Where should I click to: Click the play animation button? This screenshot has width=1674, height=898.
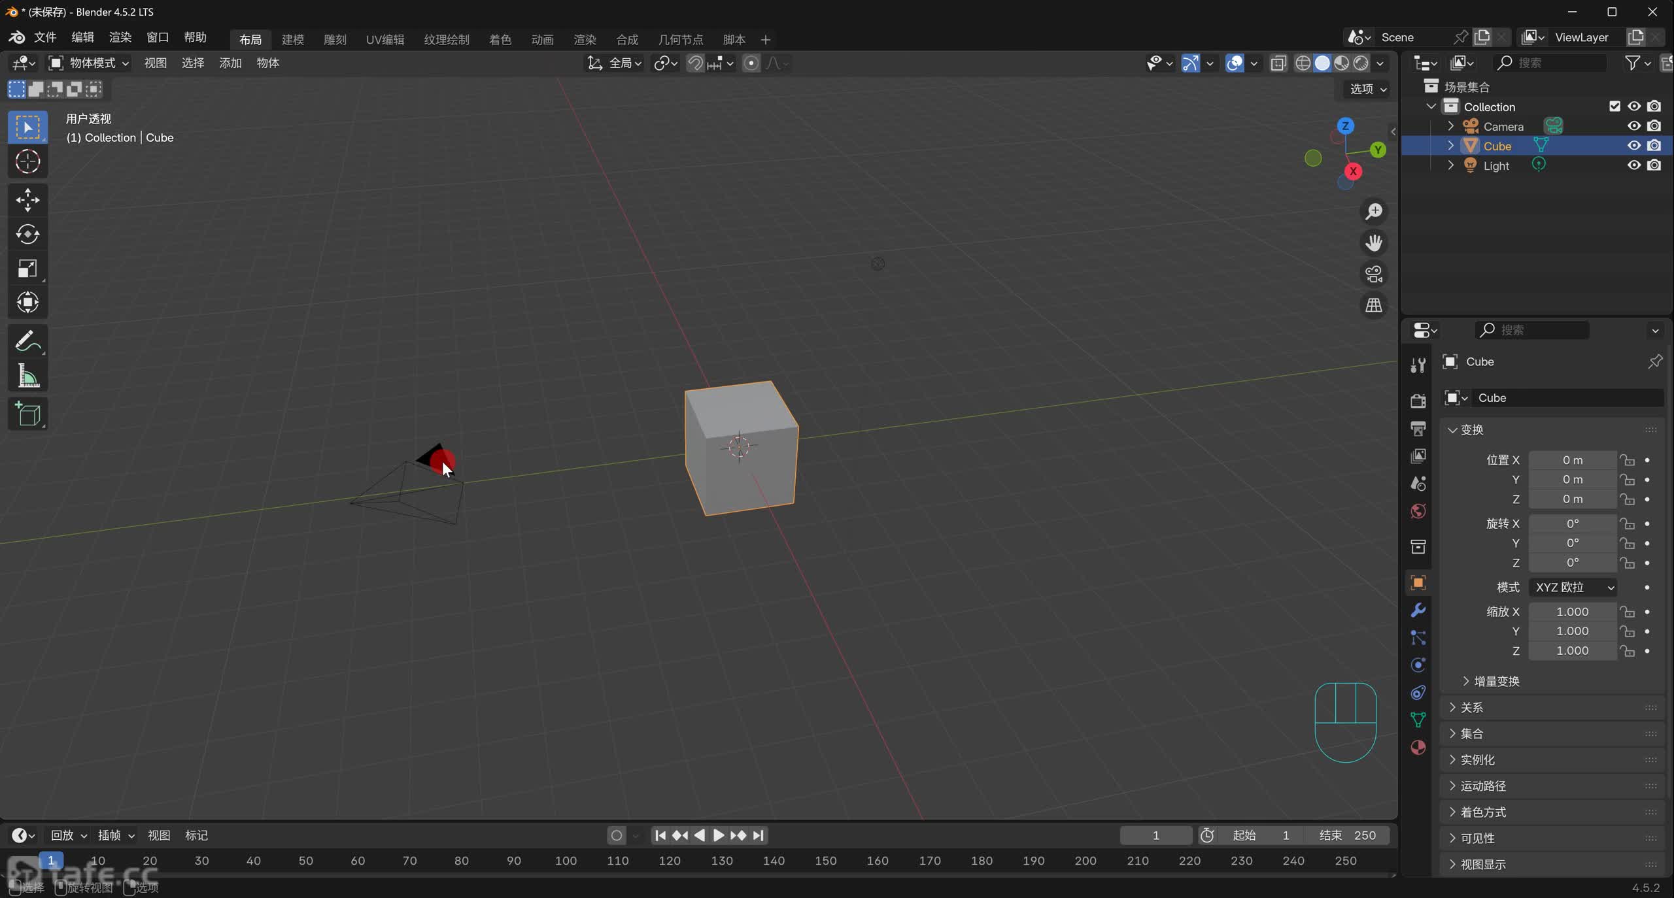tap(718, 835)
